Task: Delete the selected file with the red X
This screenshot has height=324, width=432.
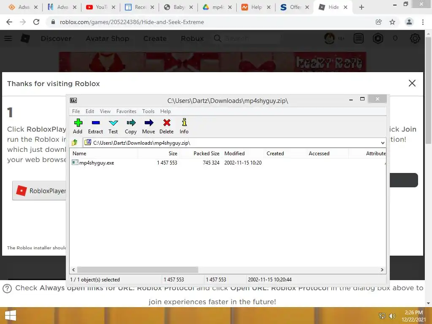Action: pyautogui.click(x=166, y=126)
